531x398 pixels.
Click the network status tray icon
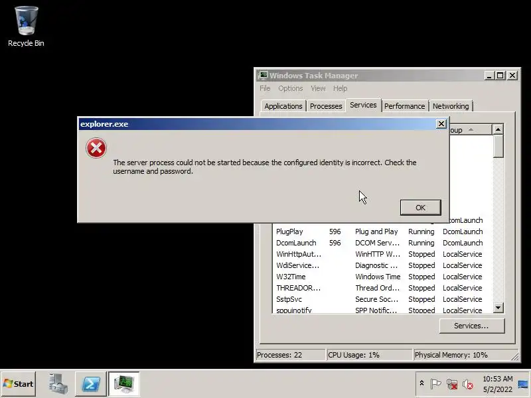click(x=452, y=384)
